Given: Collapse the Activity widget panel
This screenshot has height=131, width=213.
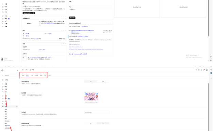Looking at the screenshot, I should click(x=66, y=44).
